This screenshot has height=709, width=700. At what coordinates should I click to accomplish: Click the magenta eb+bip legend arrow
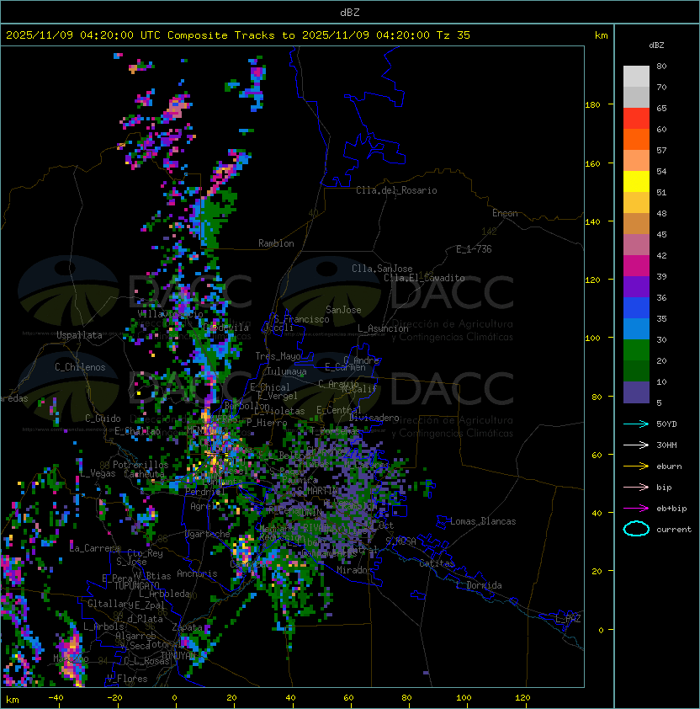636,509
